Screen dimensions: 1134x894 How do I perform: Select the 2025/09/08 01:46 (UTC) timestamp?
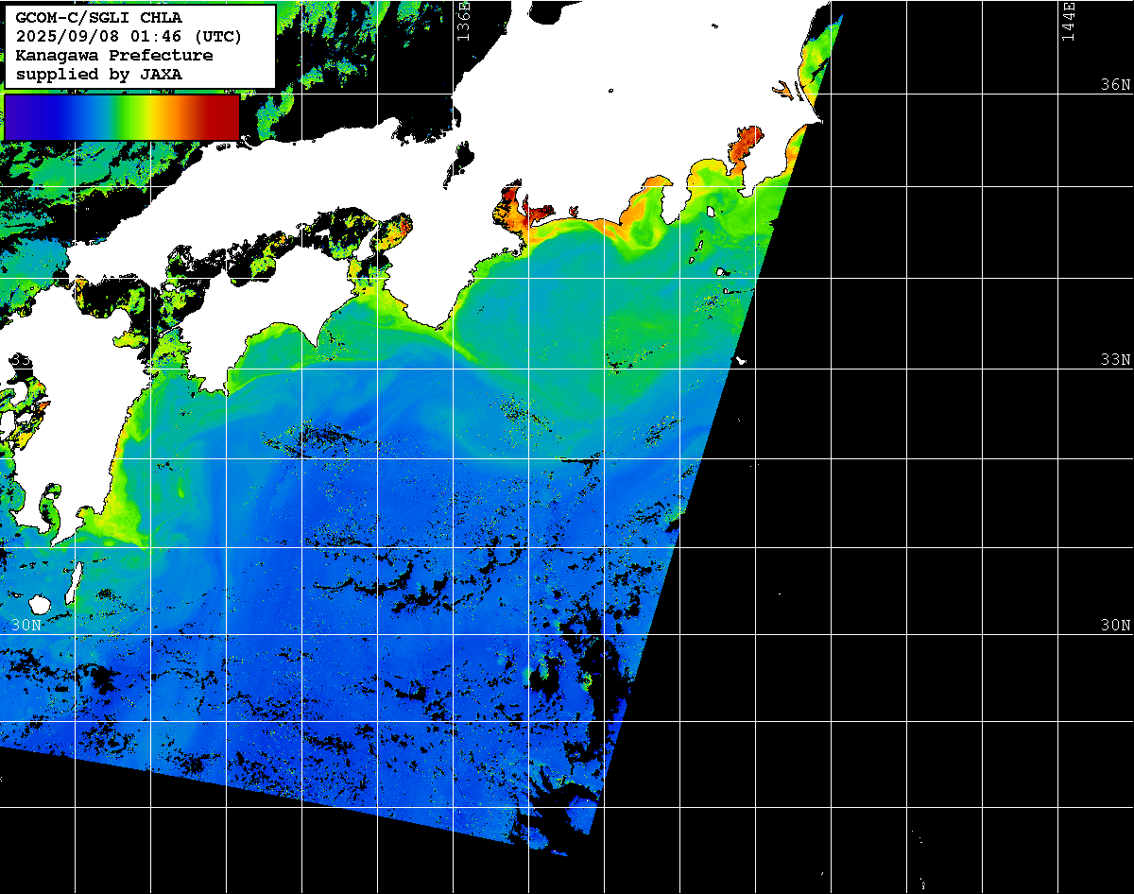click(x=129, y=37)
